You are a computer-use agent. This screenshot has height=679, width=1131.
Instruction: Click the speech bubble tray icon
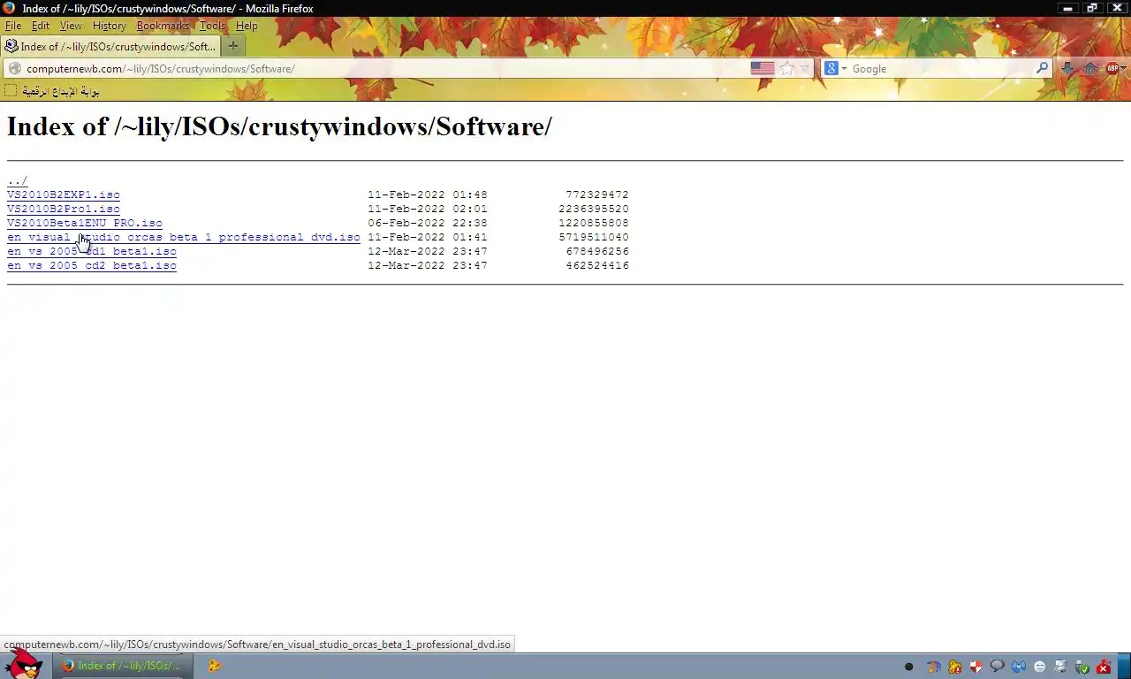997,667
